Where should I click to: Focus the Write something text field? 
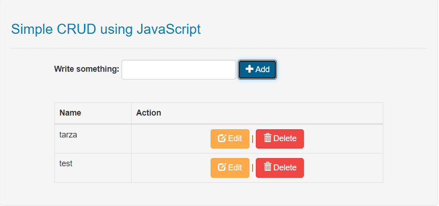(x=179, y=69)
